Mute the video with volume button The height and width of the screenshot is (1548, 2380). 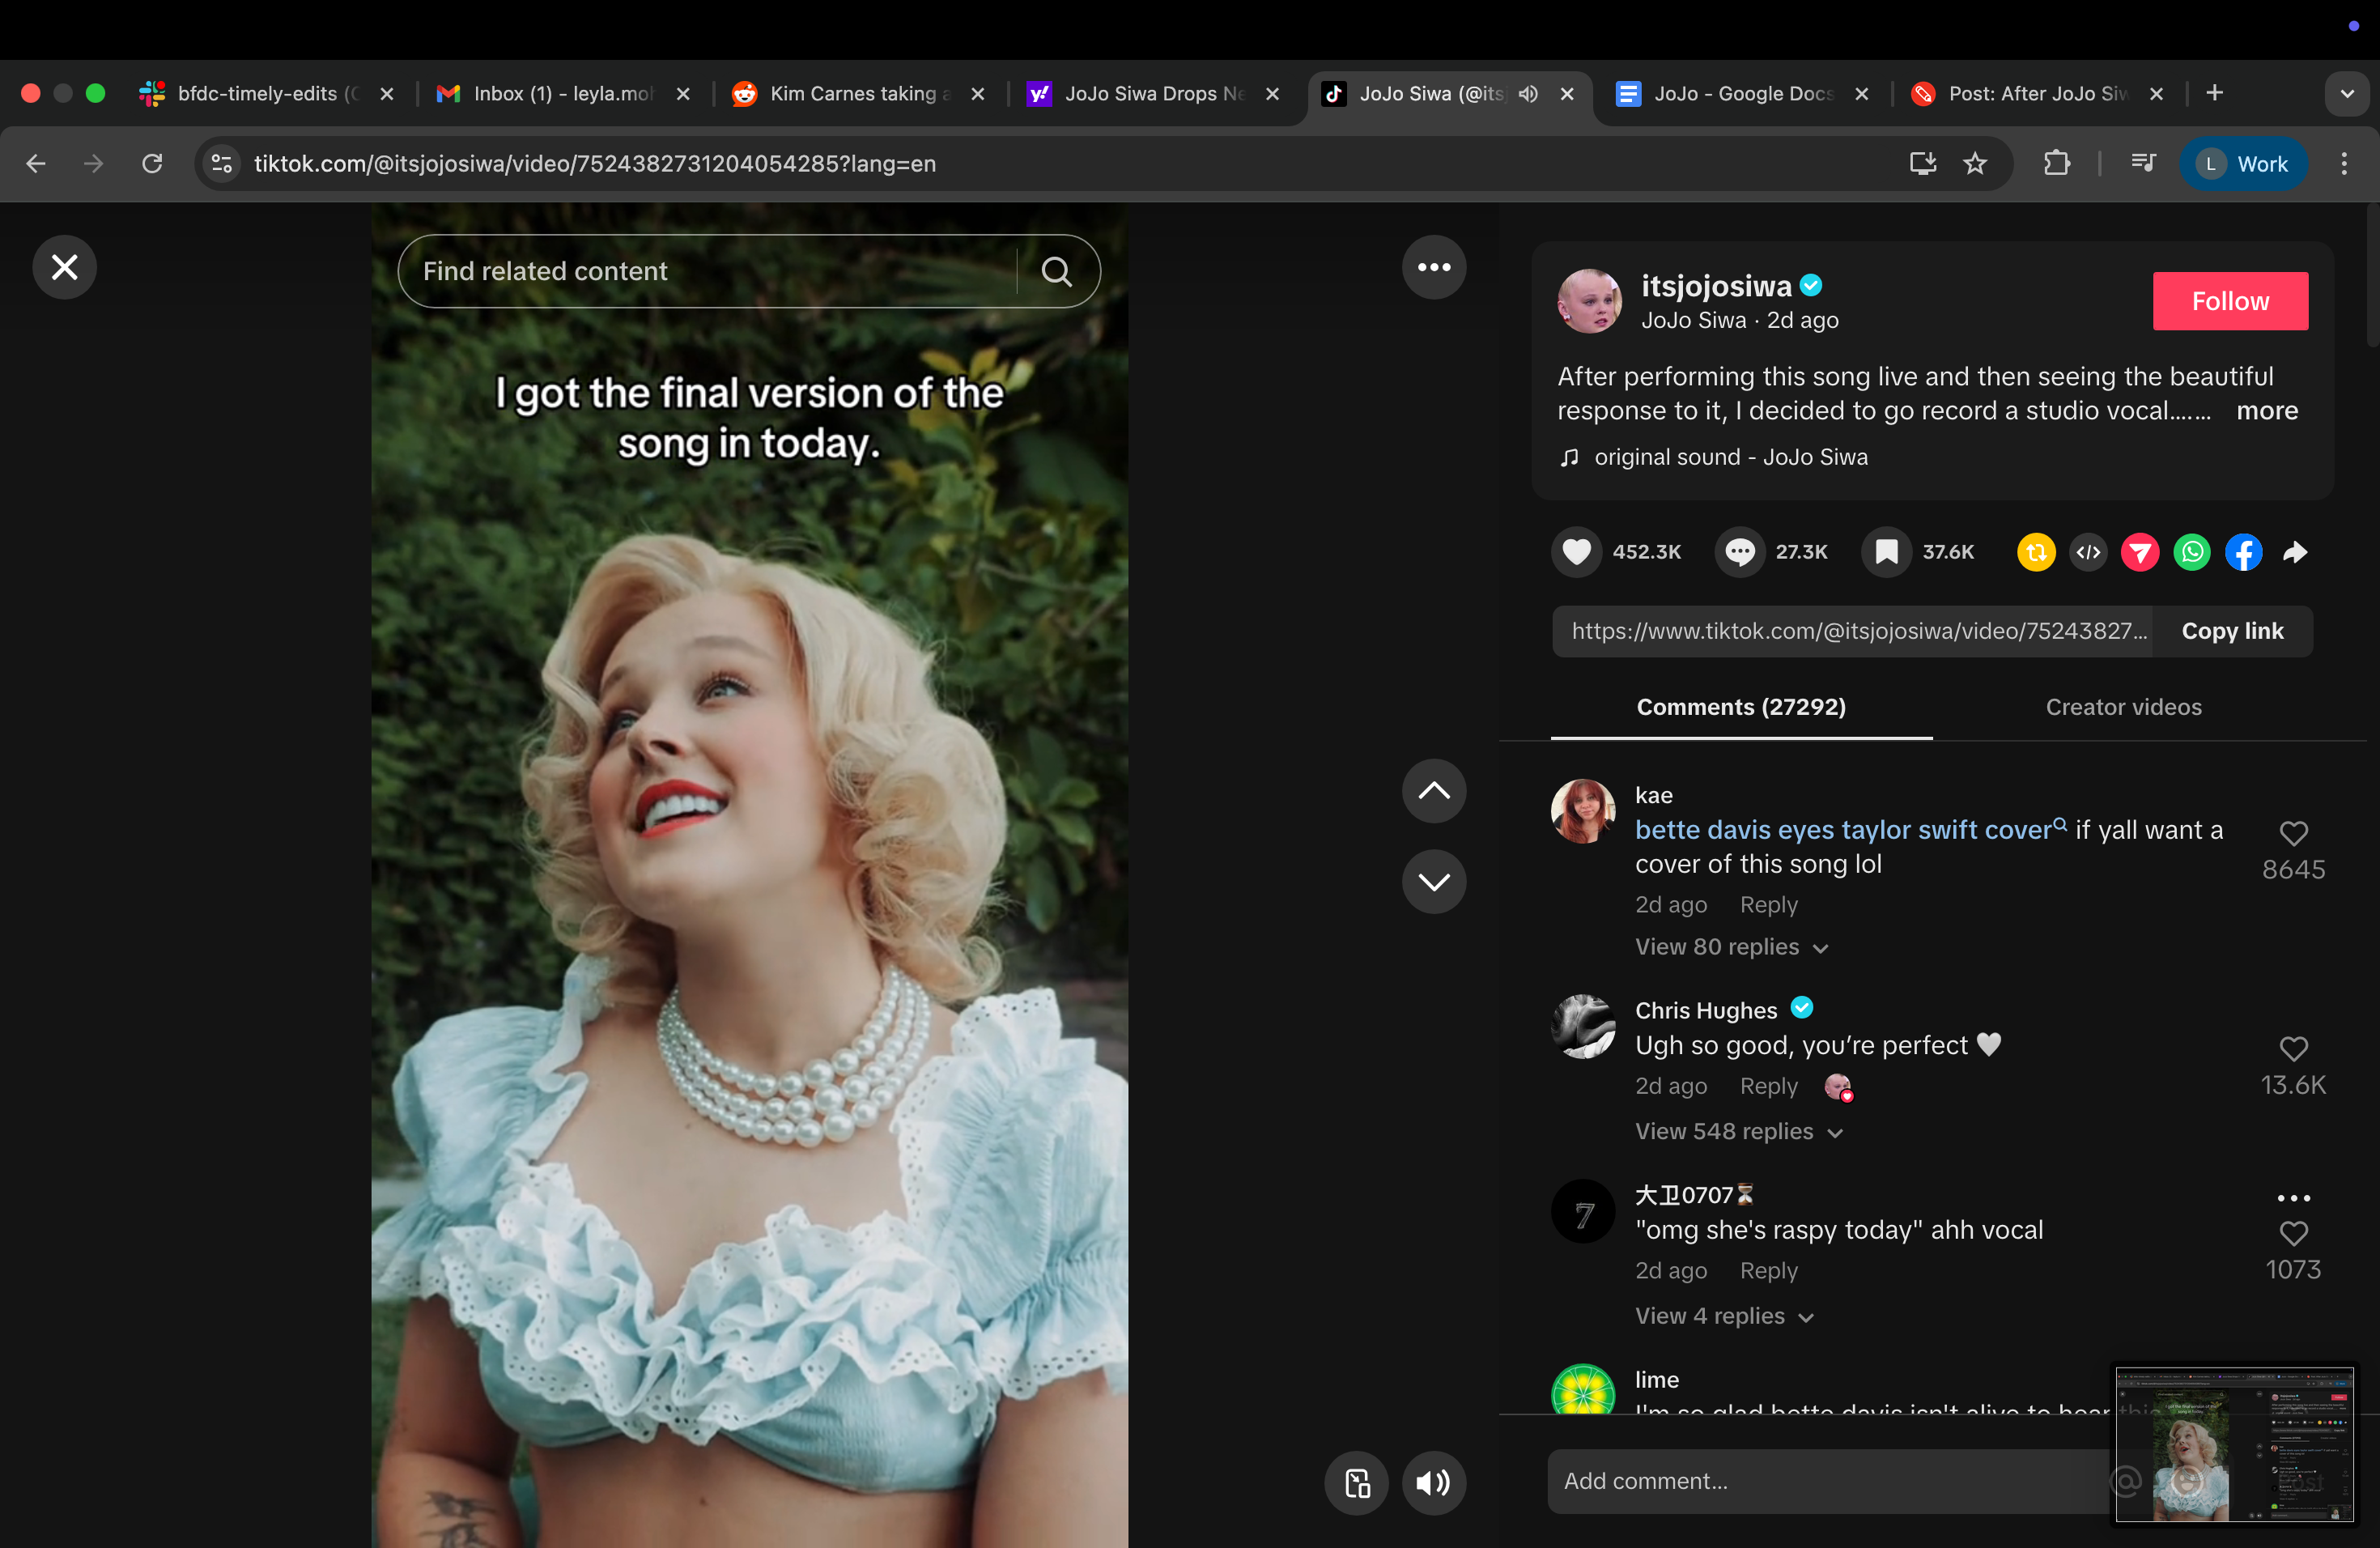tap(1434, 1482)
